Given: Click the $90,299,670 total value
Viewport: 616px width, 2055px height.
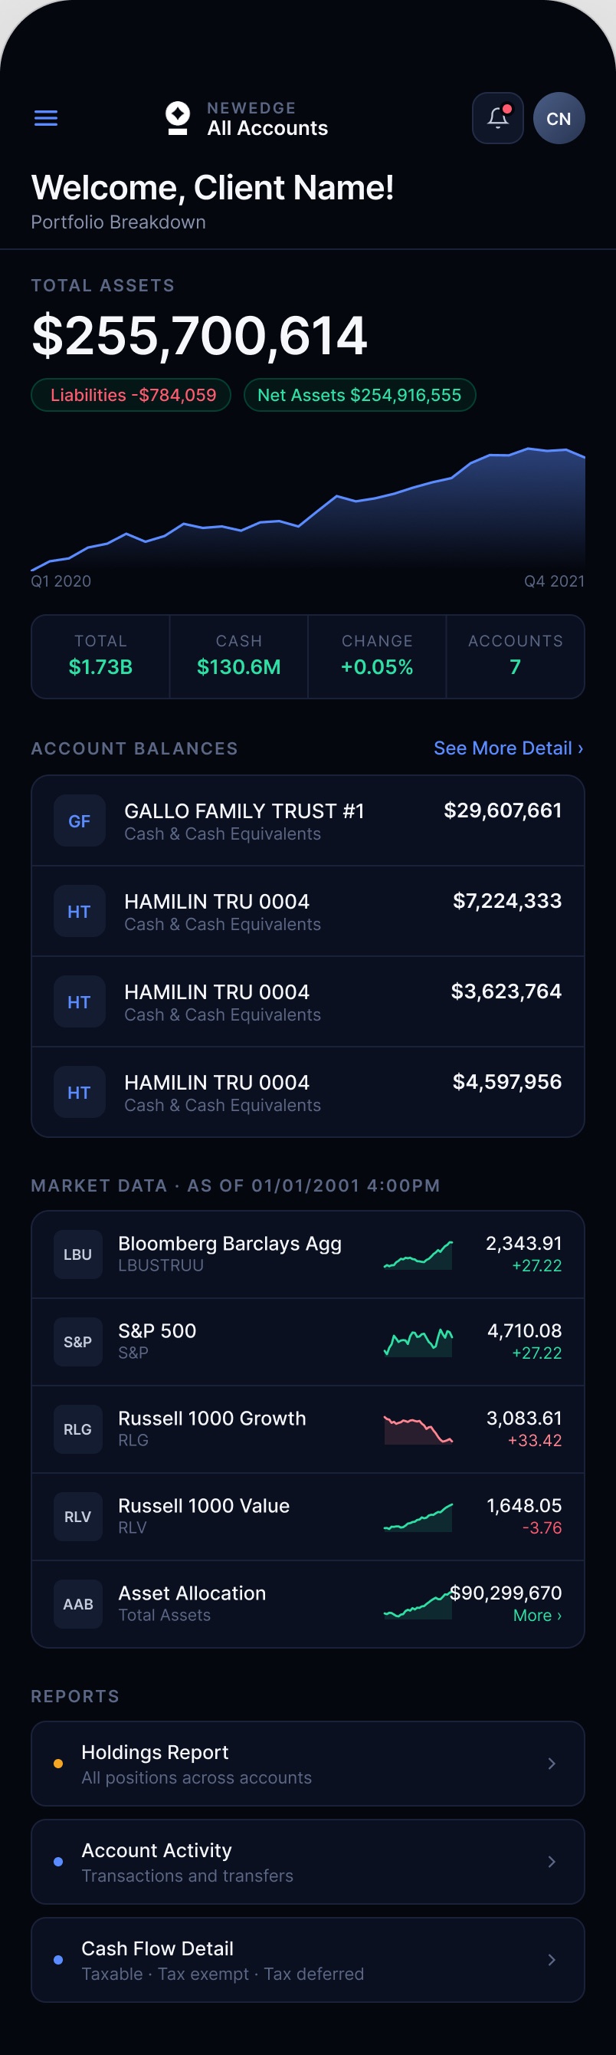Looking at the screenshot, I should pyautogui.click(x=506, y=1593).
